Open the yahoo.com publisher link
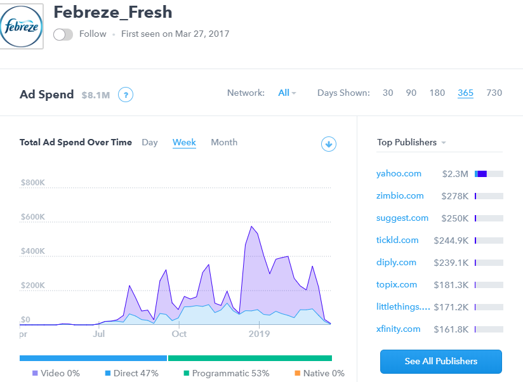Image resolution: width=523 pixels, height=382 pixels. click(399, 174)
